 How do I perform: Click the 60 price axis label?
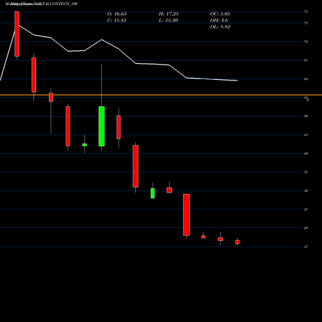coord(306,79)
